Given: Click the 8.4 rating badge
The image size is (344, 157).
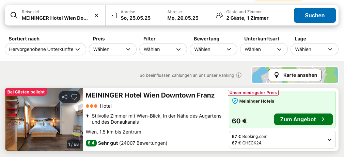Looking at the screenshot, I should [x=91, y=143].
